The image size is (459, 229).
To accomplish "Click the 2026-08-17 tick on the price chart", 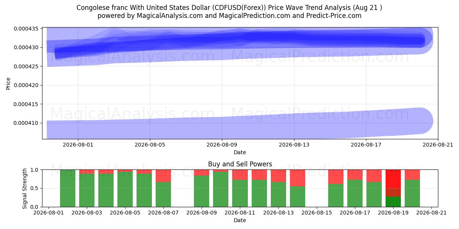I will [366, 145].
